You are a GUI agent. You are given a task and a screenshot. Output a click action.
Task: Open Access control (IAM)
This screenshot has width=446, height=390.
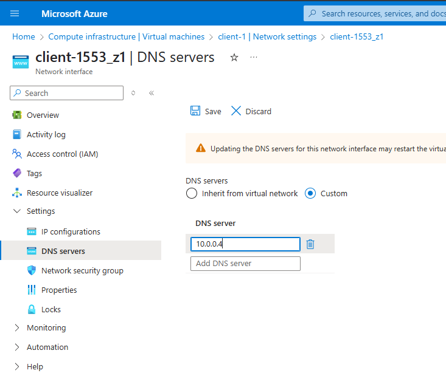pyautogui.click(x=62, y=154)
